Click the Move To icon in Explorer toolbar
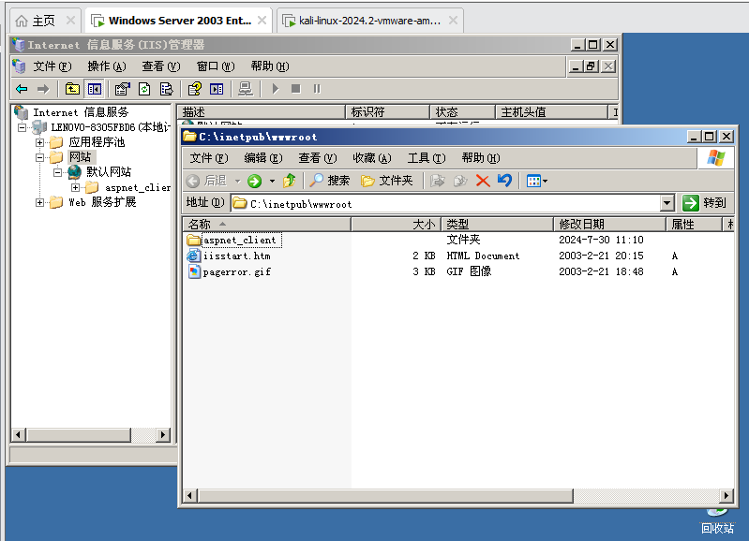The image size is (749, 541). coord(437,181)
